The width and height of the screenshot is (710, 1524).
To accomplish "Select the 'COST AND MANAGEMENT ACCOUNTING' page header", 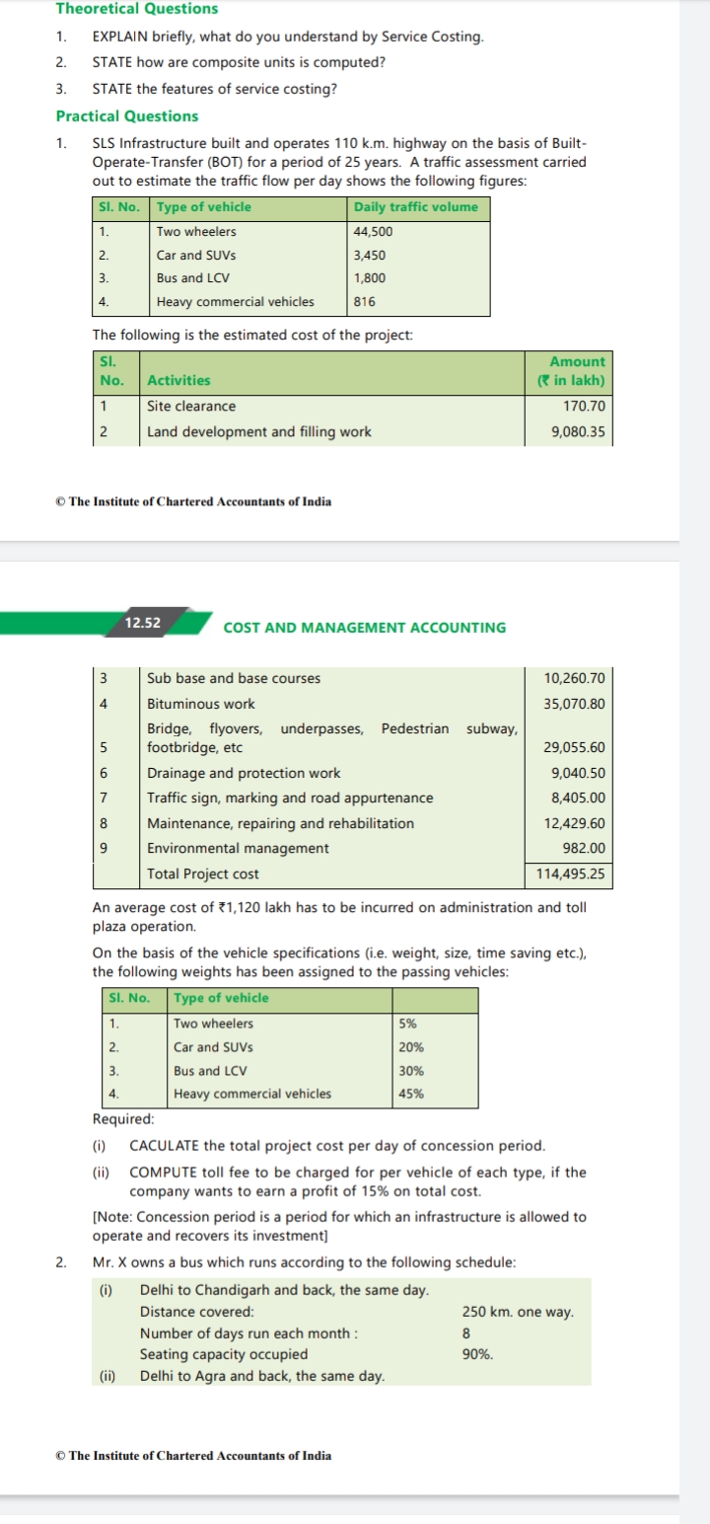I will (365, 628).
